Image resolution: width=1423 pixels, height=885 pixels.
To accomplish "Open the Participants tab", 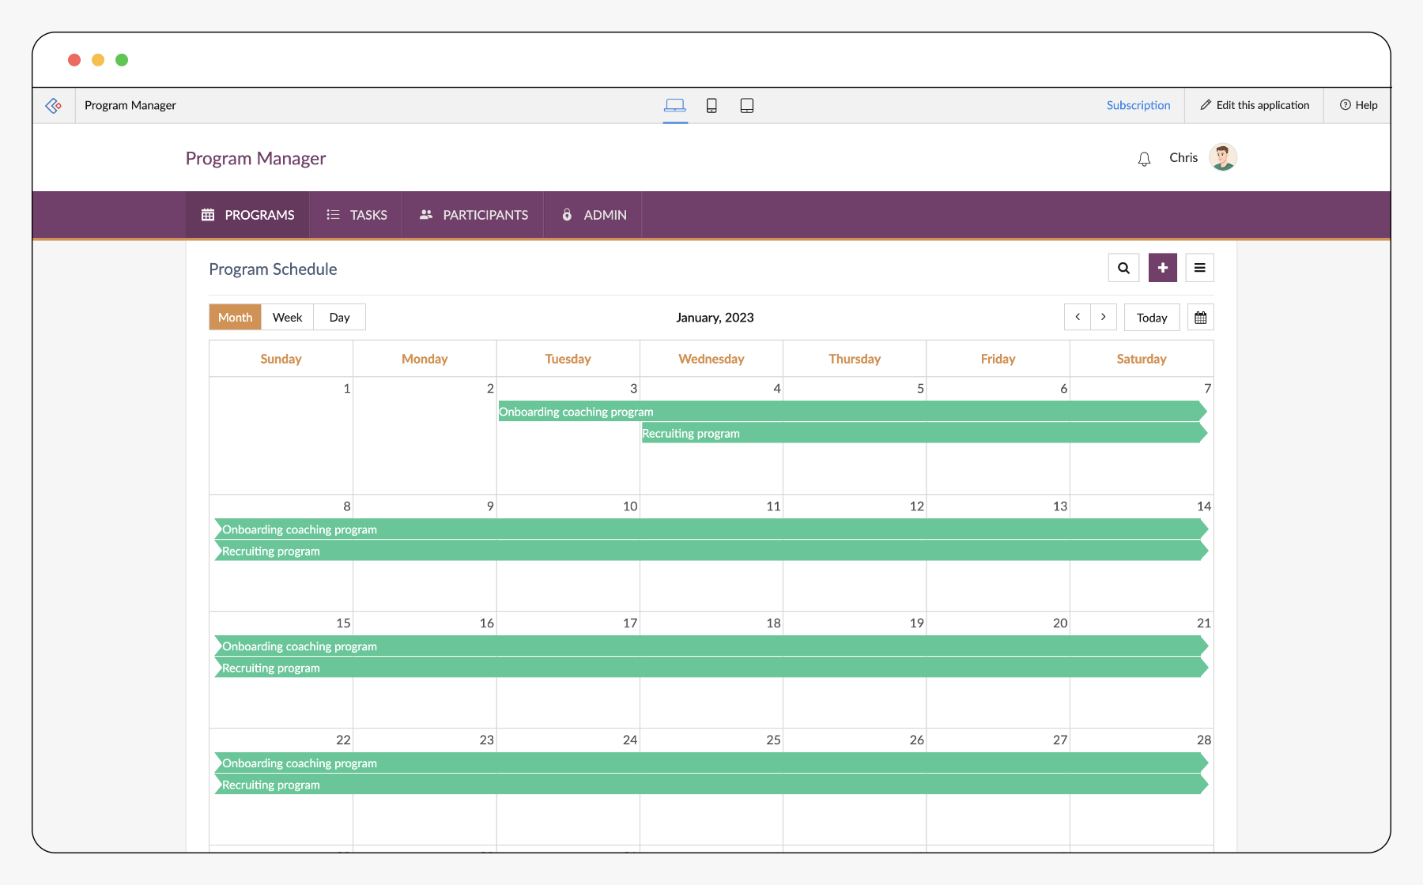I will 473,215.
